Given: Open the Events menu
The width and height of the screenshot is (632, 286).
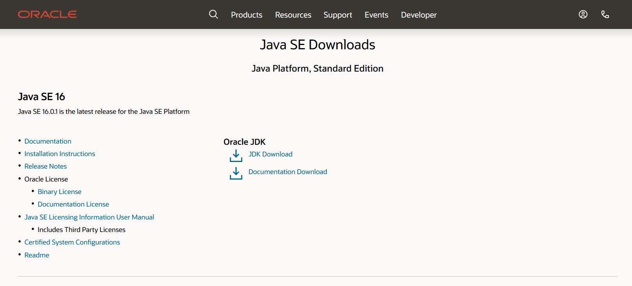Looking at the screenshot, I should point(376,15).
